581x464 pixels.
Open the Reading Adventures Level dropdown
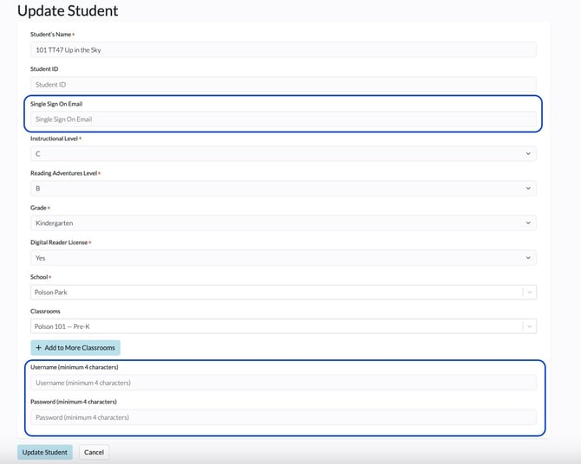pos(283,189)
